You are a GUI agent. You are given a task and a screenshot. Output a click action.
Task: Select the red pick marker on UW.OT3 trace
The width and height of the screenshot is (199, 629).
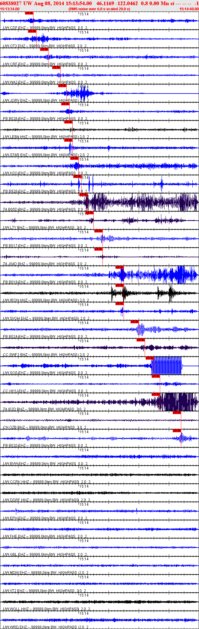[32, 31]
